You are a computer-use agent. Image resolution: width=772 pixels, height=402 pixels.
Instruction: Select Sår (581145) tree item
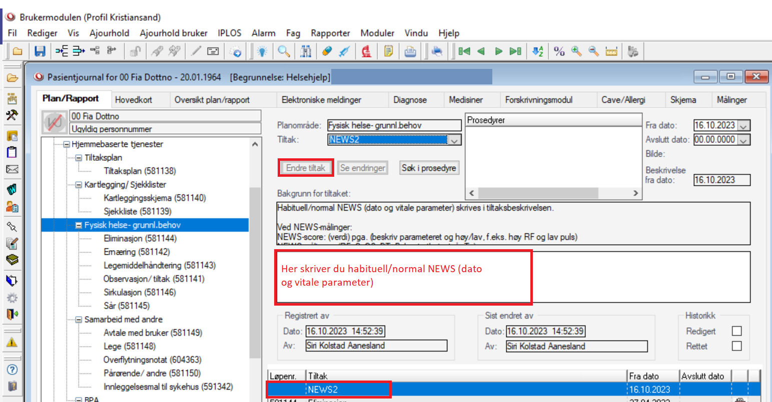click(127, 306)
